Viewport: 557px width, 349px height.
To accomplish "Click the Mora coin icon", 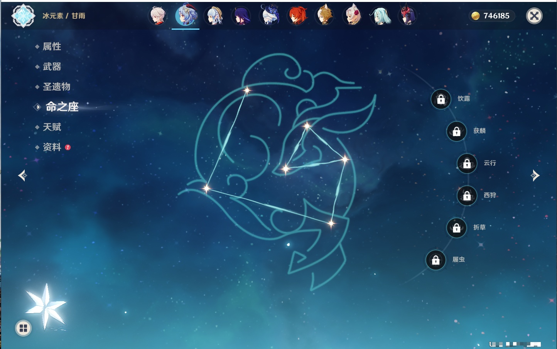I will point(476,16).
